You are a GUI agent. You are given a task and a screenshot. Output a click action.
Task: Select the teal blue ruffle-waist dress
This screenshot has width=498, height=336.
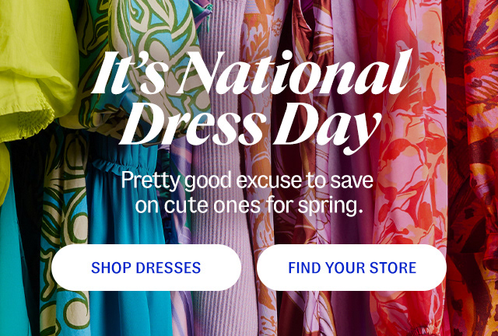(x=127, y=197)
